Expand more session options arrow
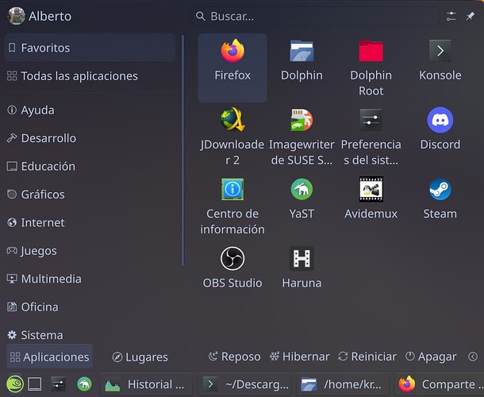Viewport: 484px width, 397px height. tap(473, 357)
